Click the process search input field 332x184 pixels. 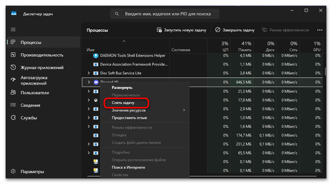tap(165, 14)
